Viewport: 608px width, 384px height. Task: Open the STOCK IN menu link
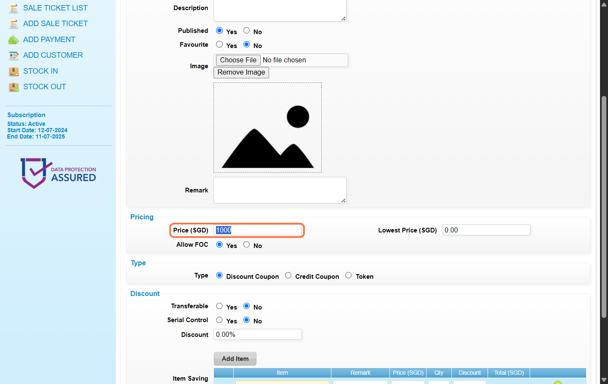[40, 71]
